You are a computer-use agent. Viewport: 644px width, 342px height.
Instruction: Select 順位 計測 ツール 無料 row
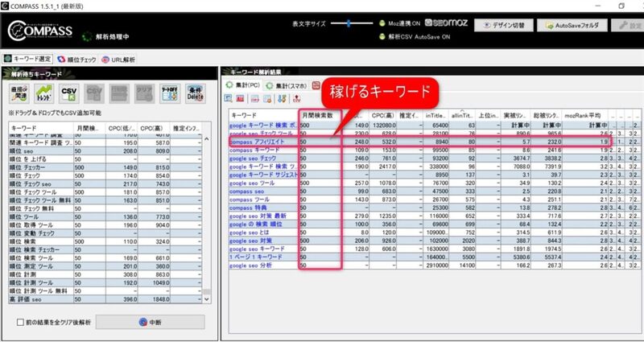tap(105, 291)
